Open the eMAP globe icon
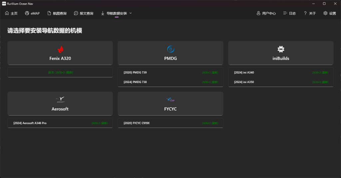Viewport: 341px width, 178px height. [x=27, y=13]
